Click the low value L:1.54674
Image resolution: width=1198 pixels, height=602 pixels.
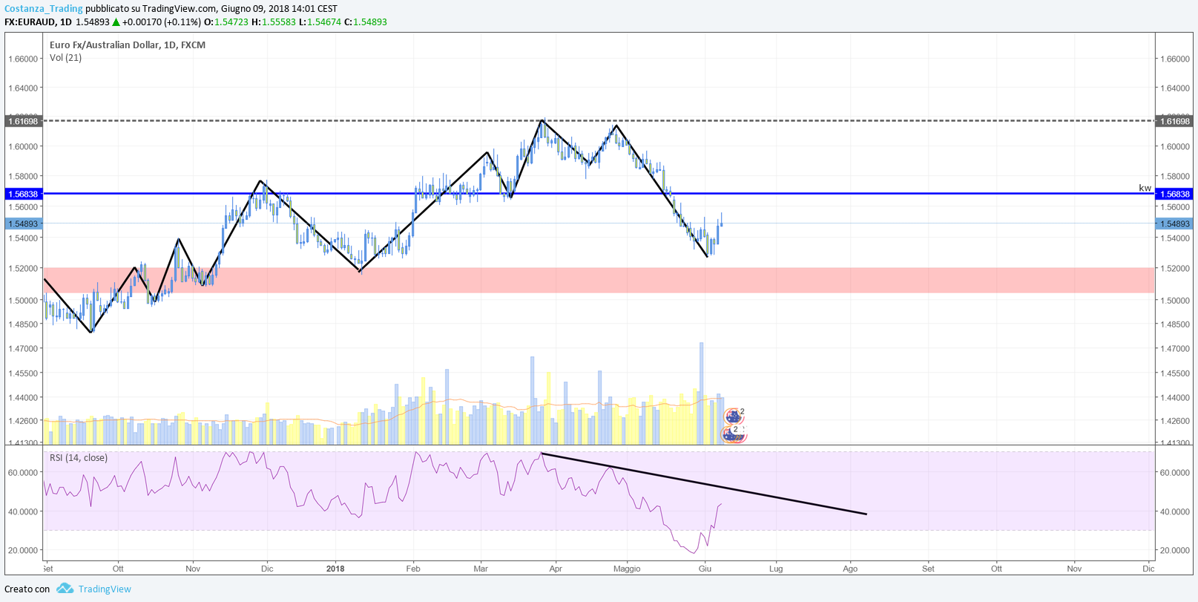coord(320,22)
